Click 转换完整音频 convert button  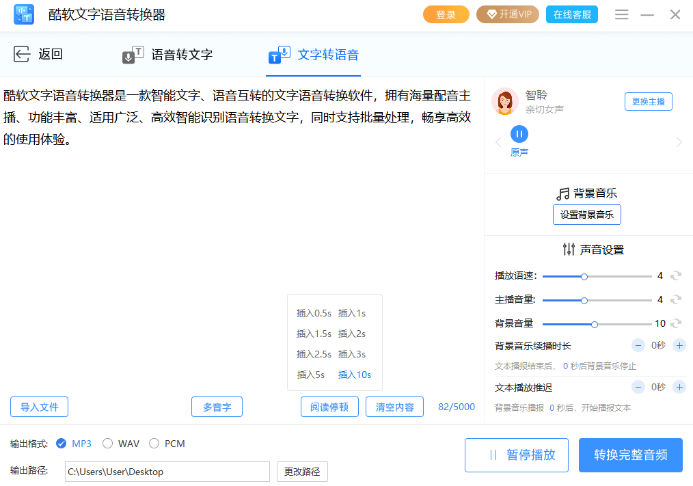(x=631, y=455)
